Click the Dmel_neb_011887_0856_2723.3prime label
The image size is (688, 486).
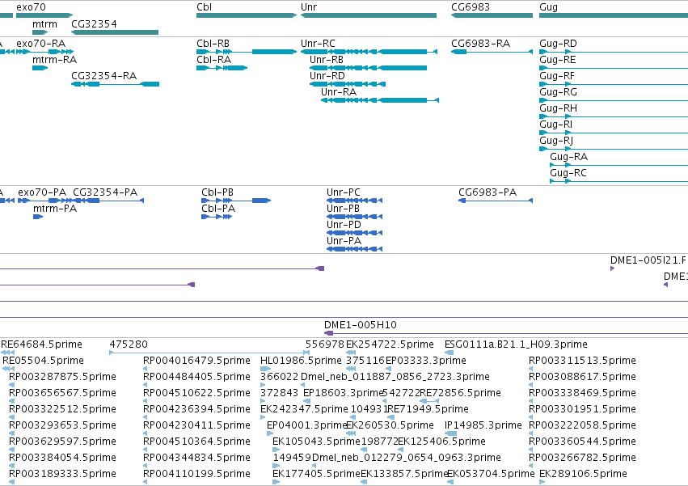tap(395, 377)
